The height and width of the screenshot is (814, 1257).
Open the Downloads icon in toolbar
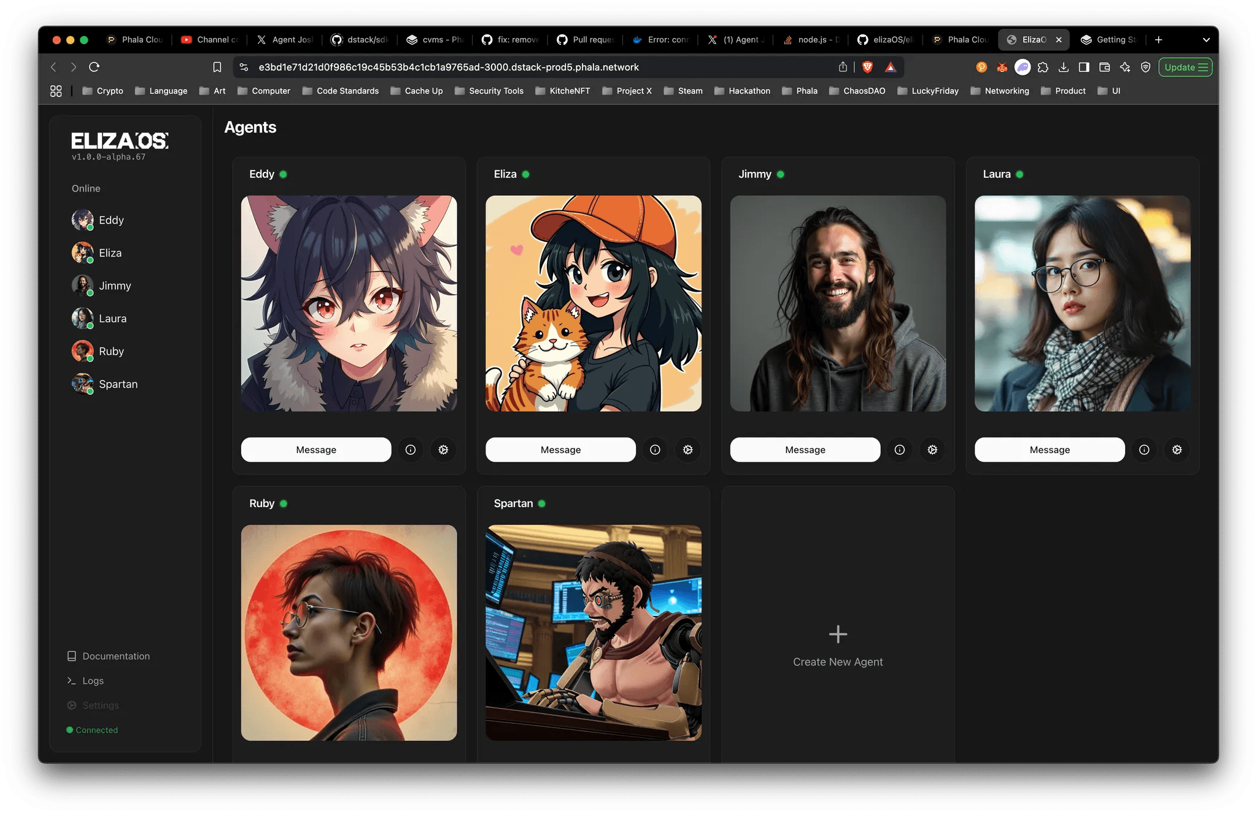(1064, 67)
